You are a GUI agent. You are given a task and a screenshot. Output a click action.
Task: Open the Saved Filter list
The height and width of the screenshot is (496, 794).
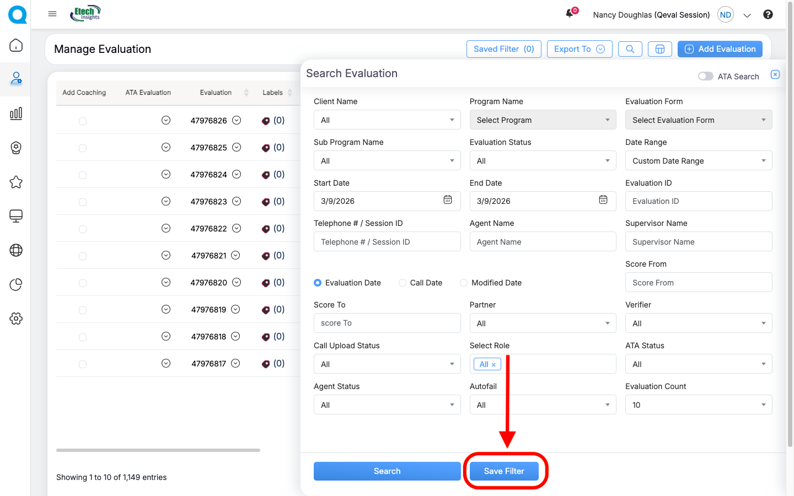coord(503,49)
